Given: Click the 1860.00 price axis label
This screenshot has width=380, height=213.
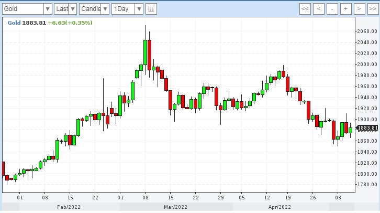Looking at the screenshot, I should tap(367, 141).
